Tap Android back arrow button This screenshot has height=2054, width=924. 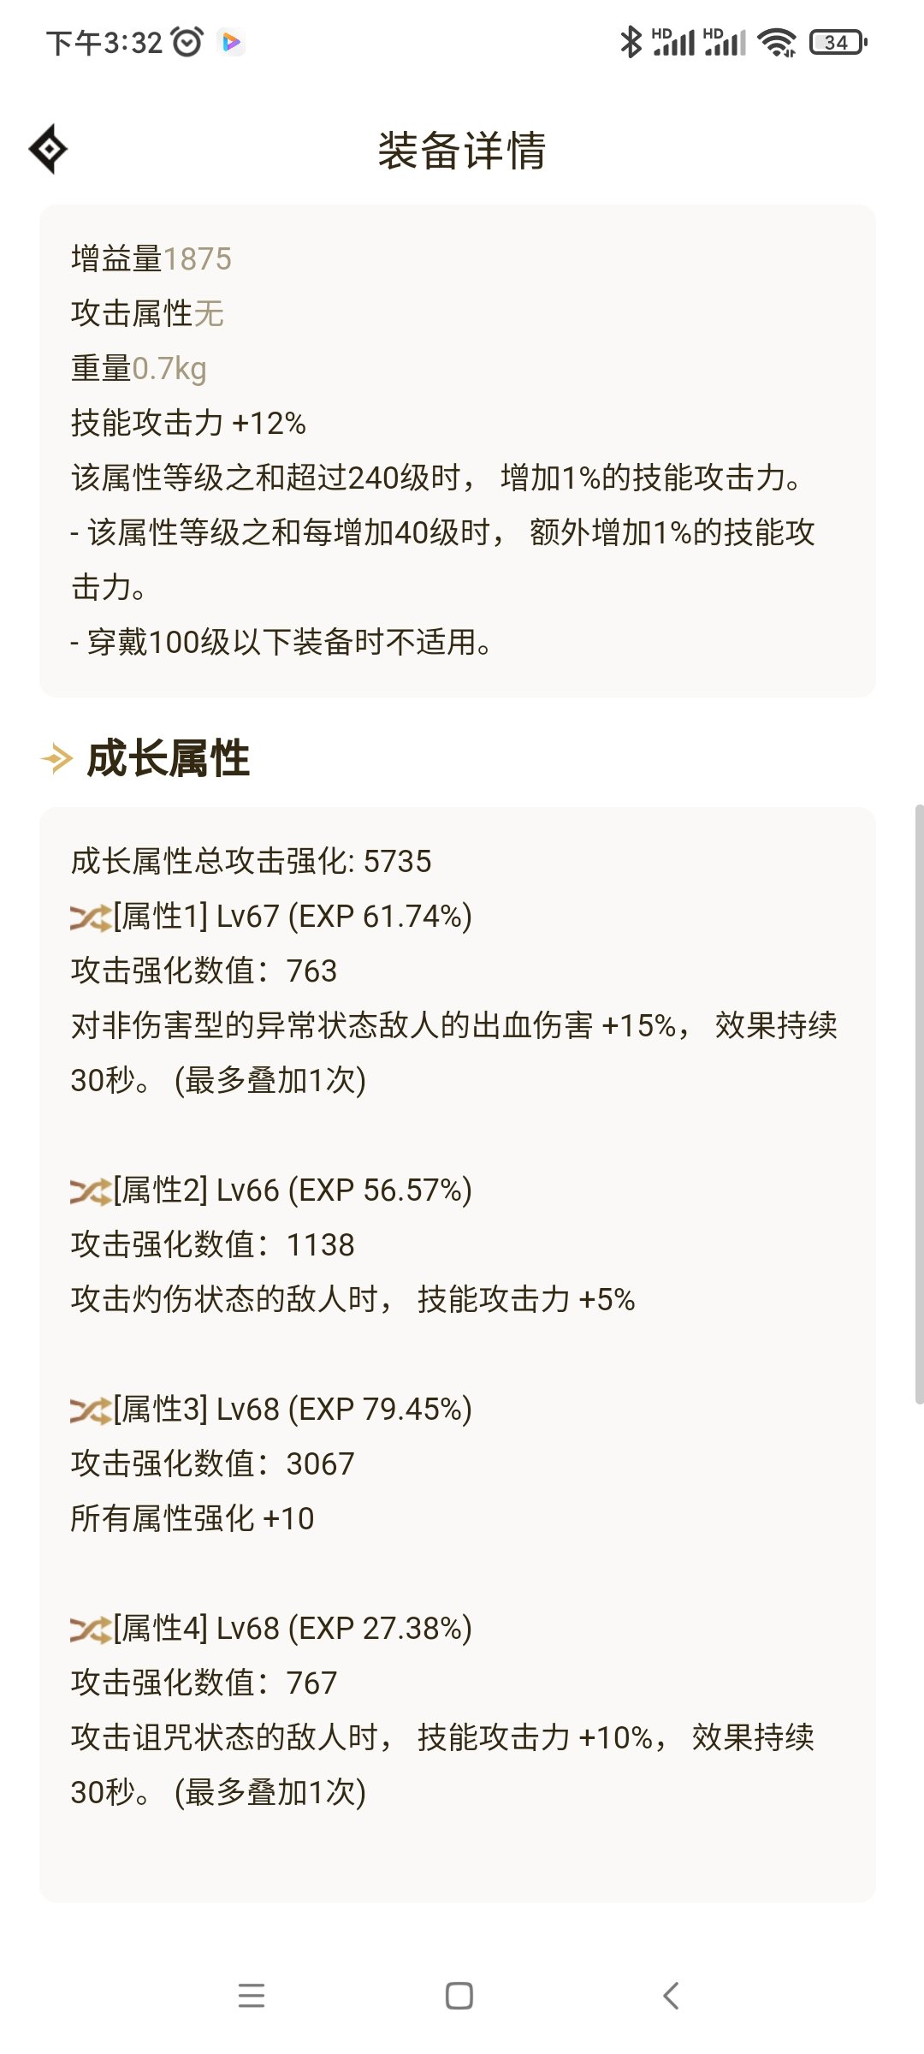[x=672, y=1996]
